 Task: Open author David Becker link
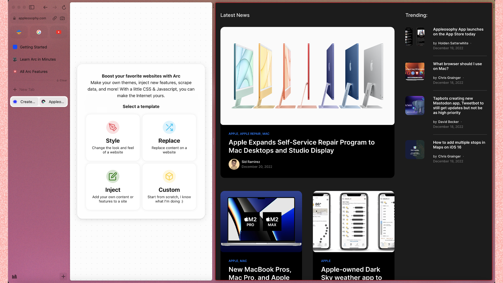coord(449,122)
